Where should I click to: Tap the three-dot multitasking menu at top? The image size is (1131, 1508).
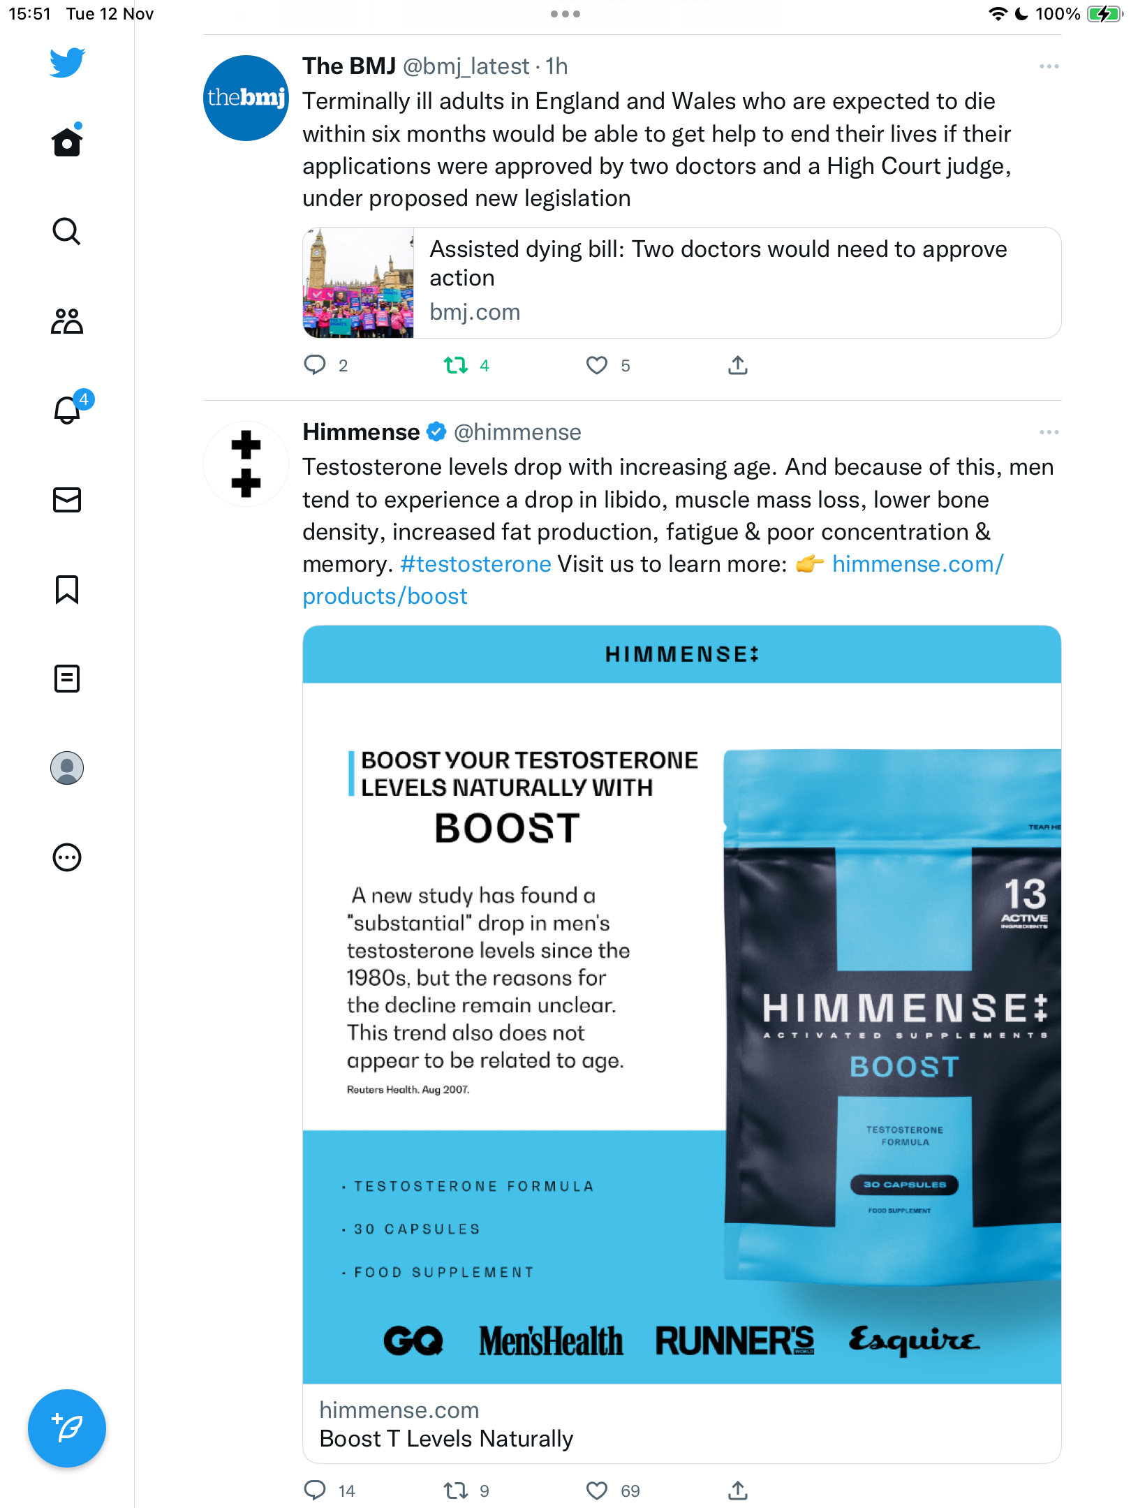click(565, 14)
